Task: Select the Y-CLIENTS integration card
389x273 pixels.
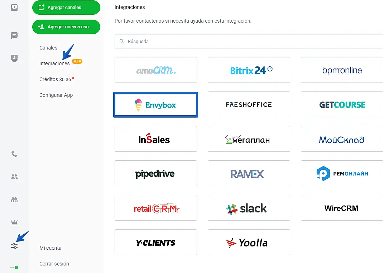Action: tap(156, 242)
